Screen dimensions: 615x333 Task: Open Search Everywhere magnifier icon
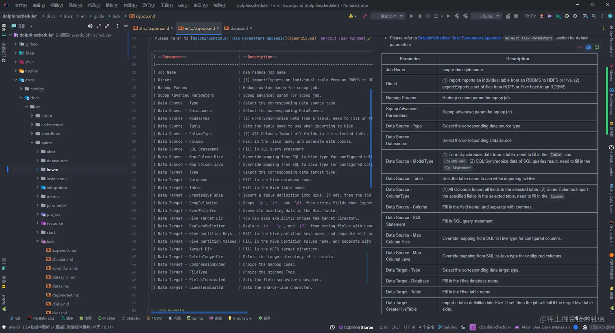coord(594,16)
